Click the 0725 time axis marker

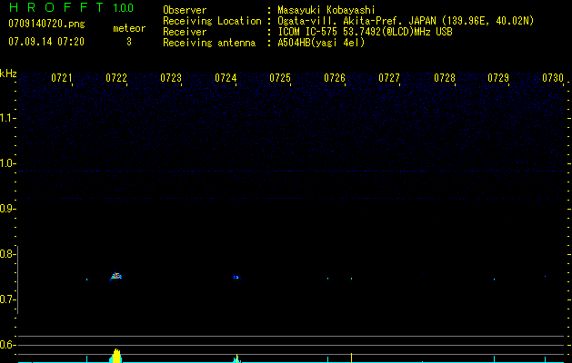click(x=280, y=78)
